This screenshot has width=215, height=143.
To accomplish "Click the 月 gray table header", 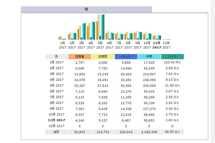I will click(57, 56).
